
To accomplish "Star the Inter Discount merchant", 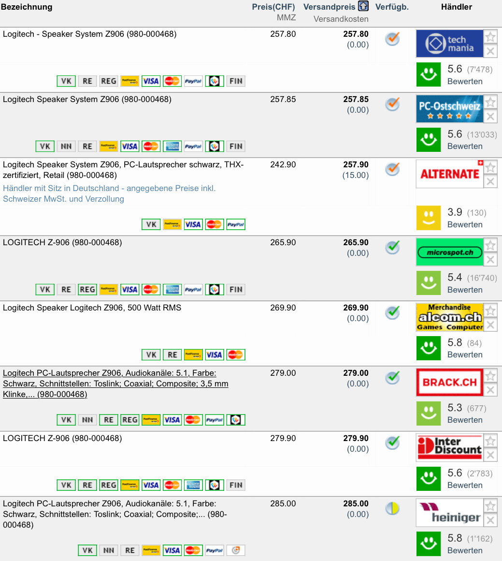I will point(490,441).
